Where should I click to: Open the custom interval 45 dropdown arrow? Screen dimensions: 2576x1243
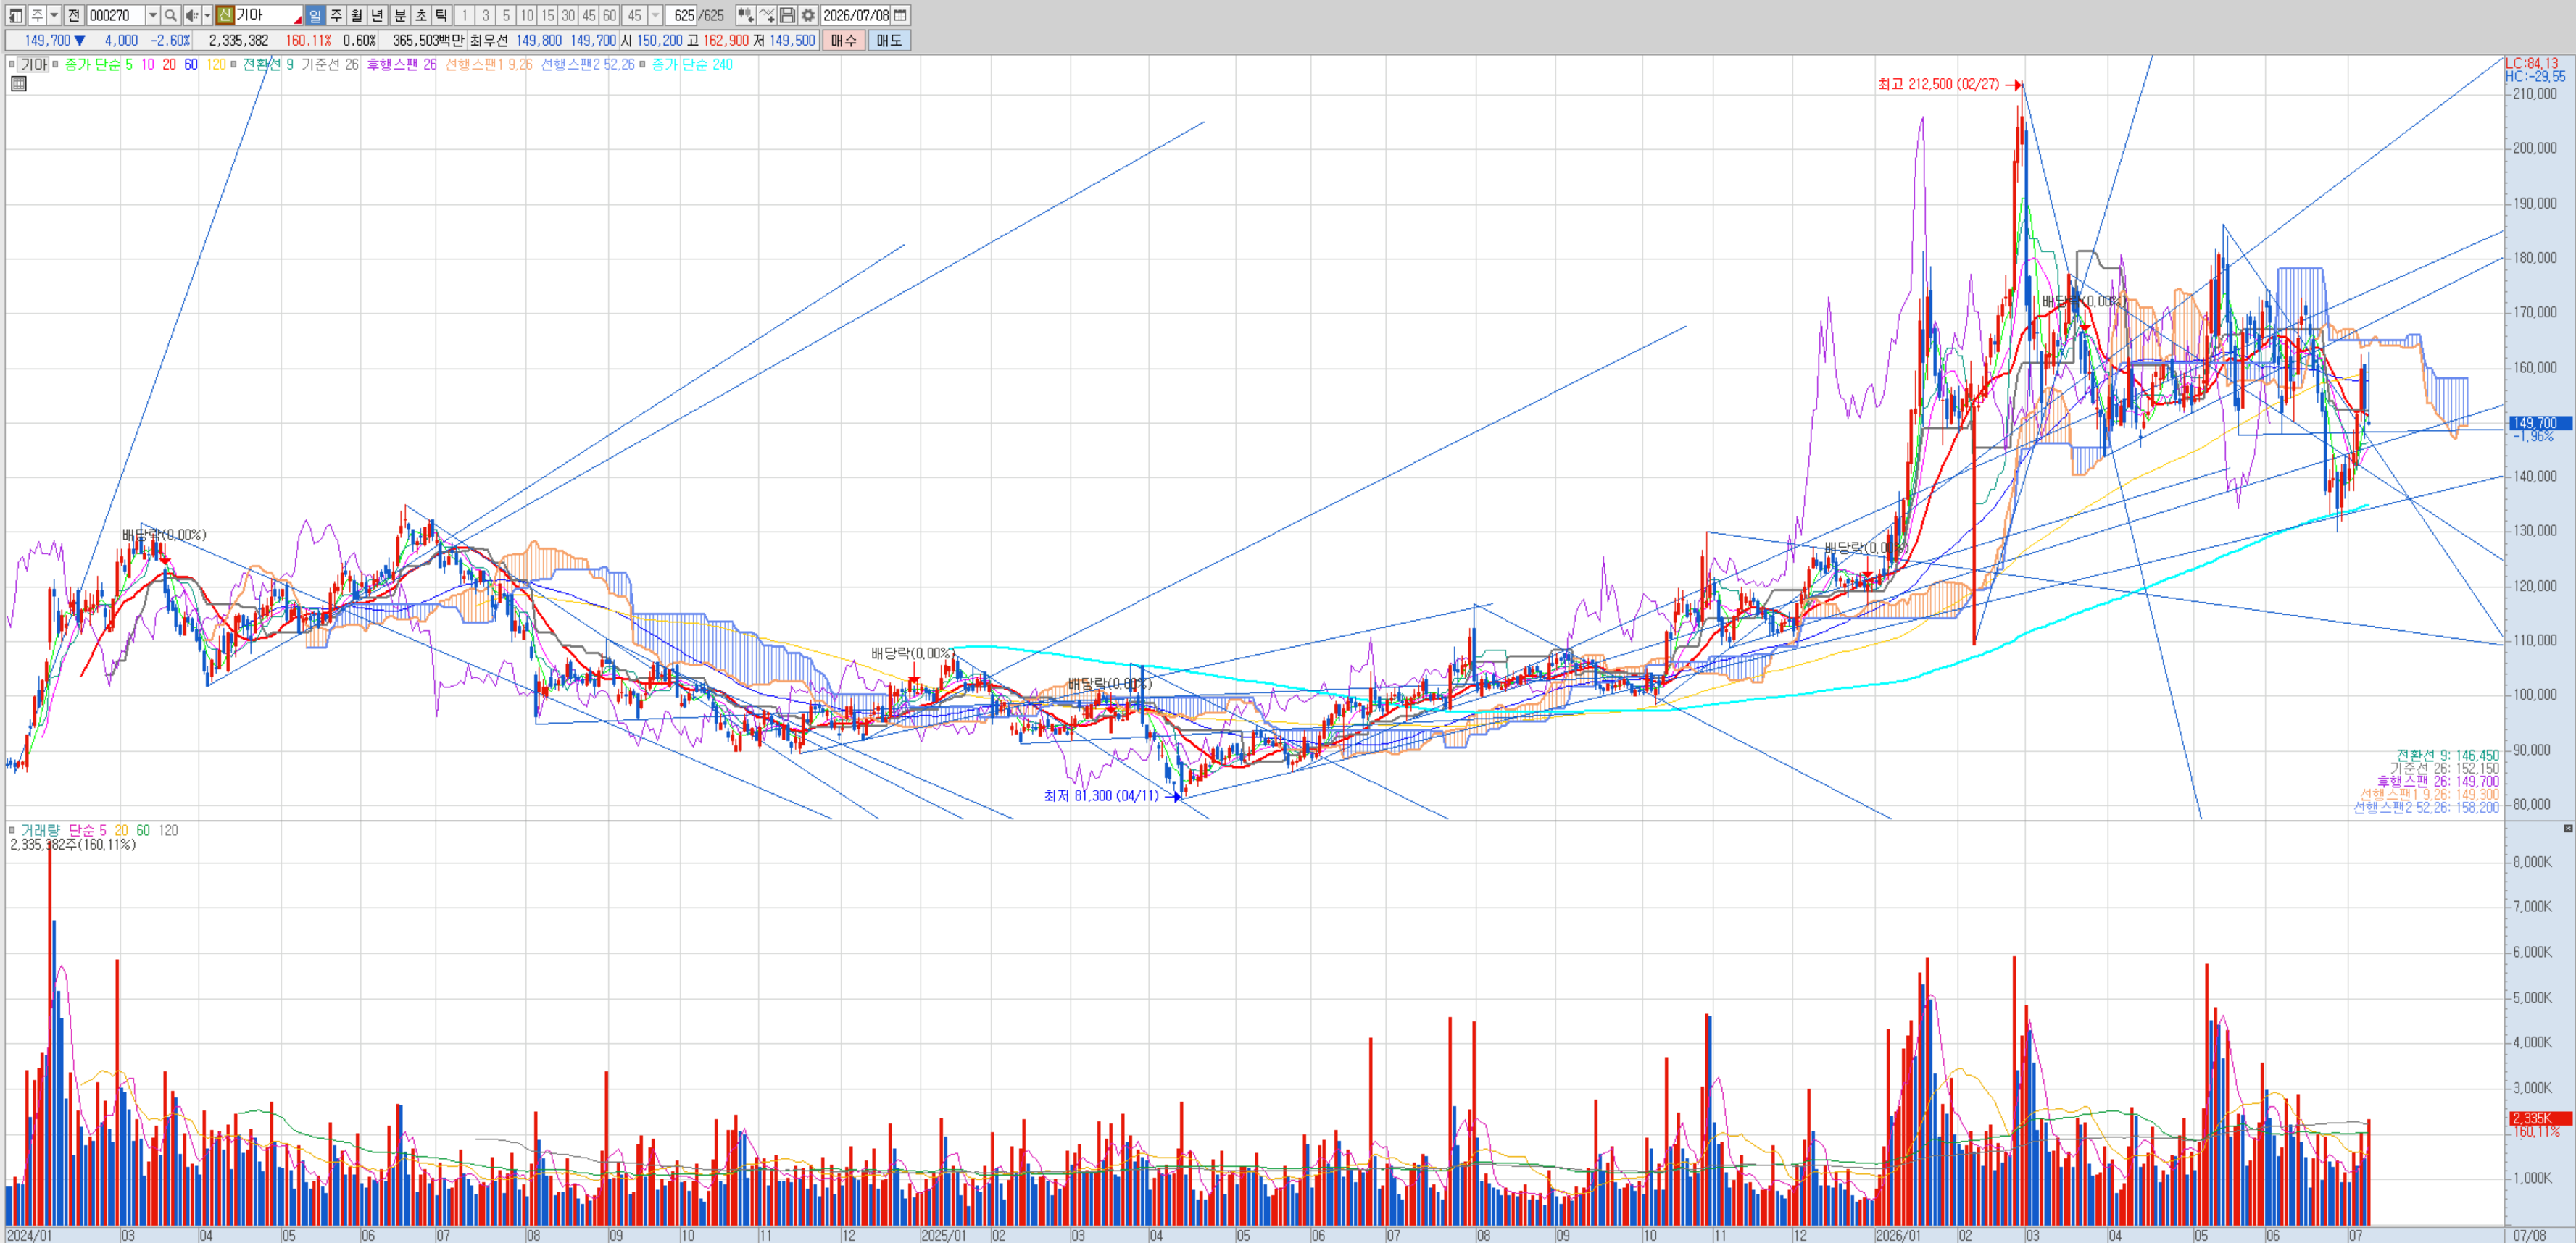pos(655,15)
